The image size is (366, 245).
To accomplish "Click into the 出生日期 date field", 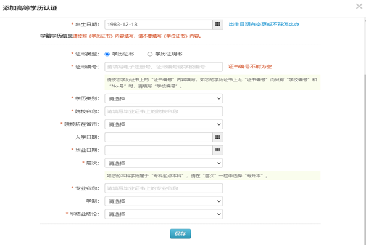I will tap(158, 25).
